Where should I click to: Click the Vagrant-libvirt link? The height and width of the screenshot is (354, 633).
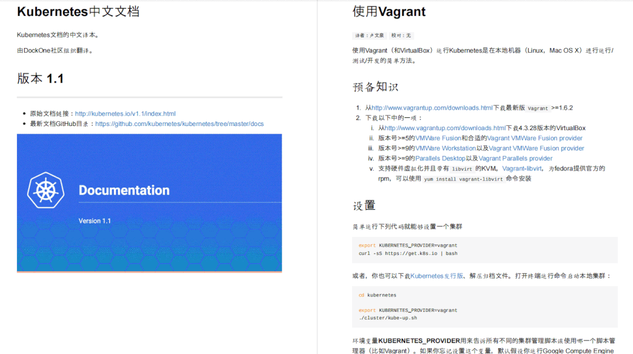tap(522, 168)
